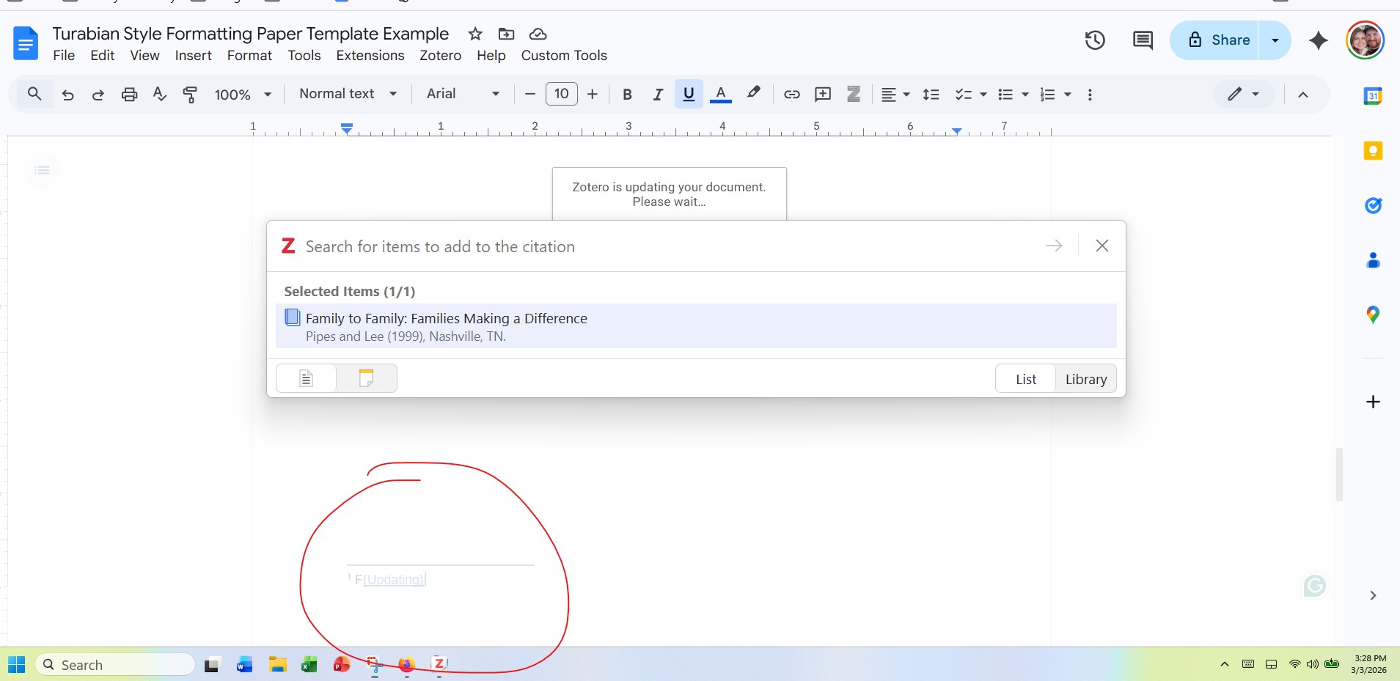
Task: Check cloud save status icon
Action: click(538, 34)
